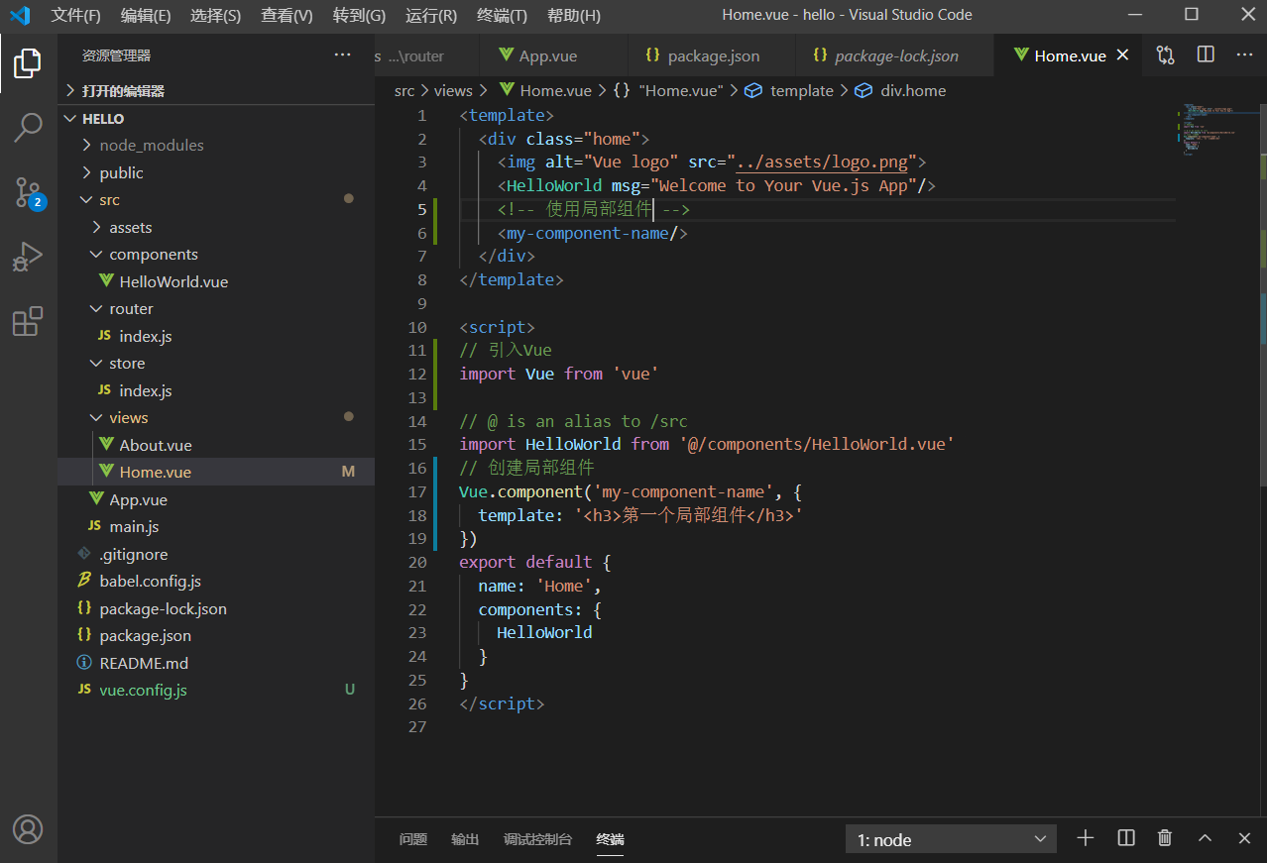Open the terminal selector dropdown '1: node'
Viewport: 1267px width, 863px height.
coord(951,839)
